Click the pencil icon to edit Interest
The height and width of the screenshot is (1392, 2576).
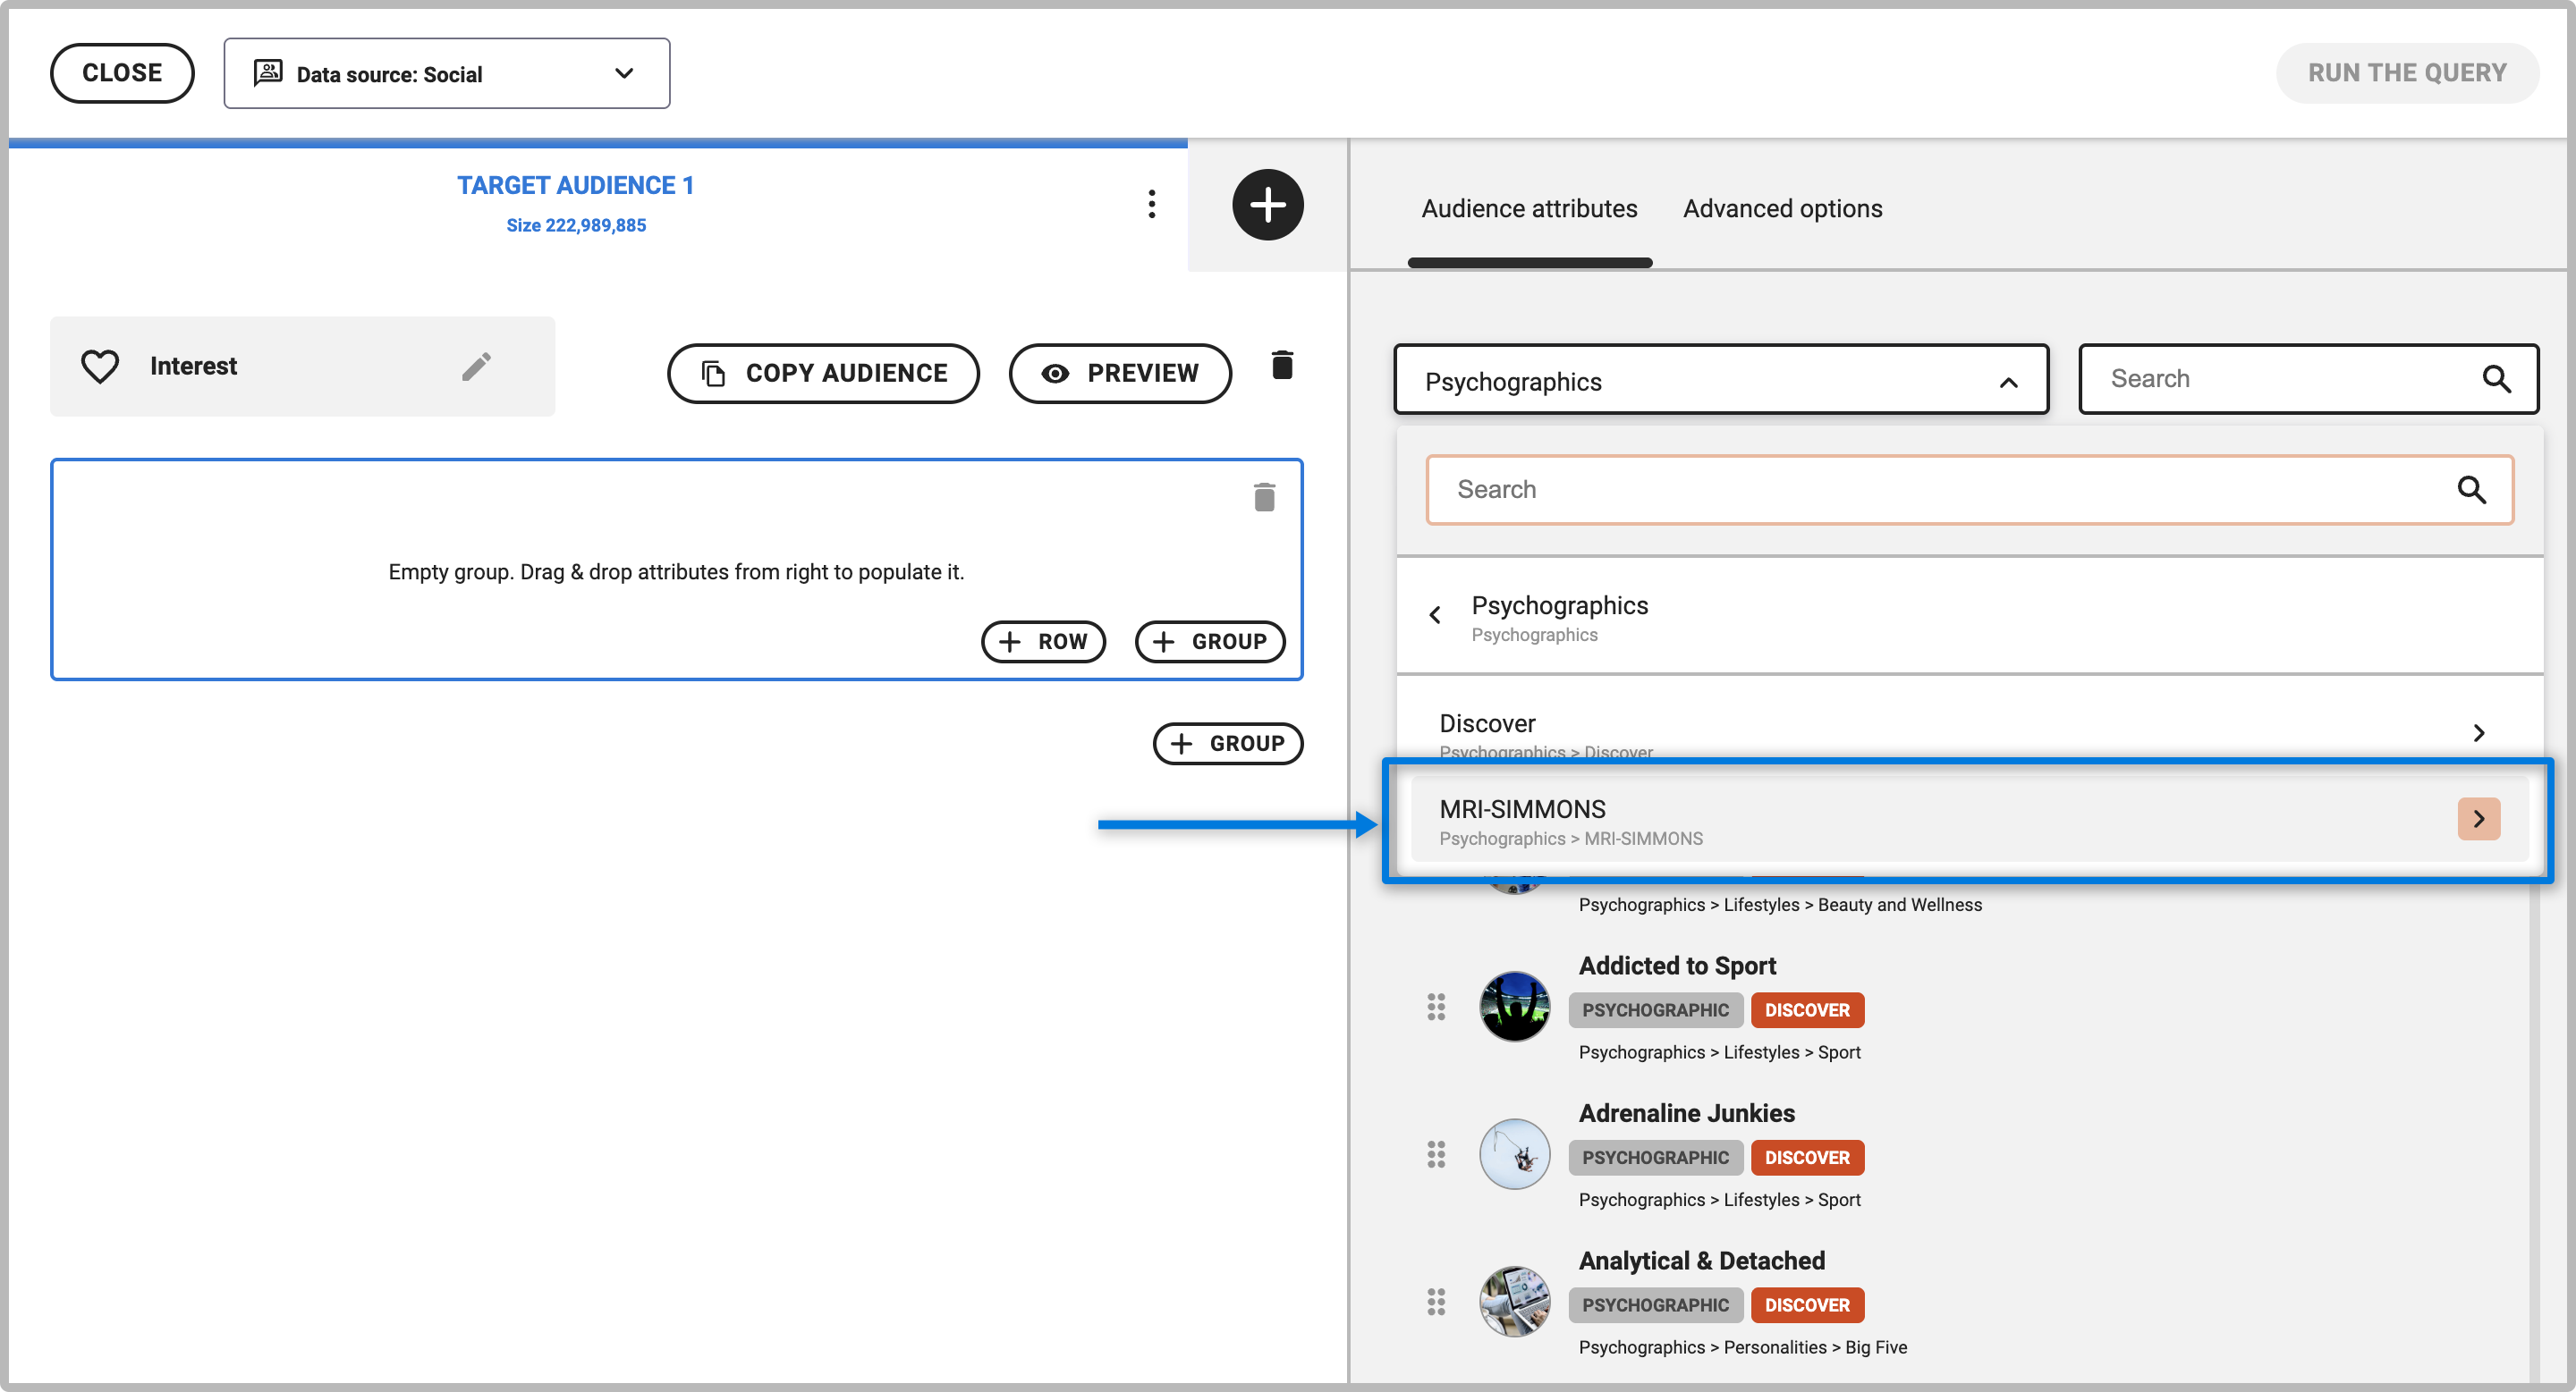point(476,367)
